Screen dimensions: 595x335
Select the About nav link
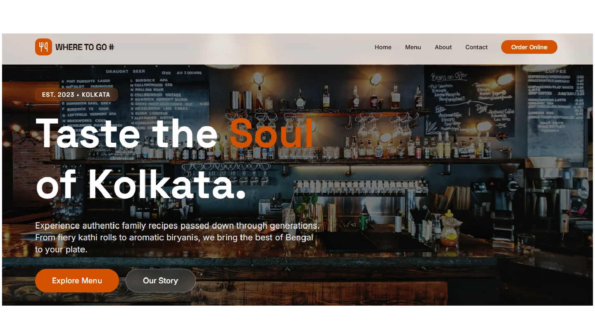[443, 47]
